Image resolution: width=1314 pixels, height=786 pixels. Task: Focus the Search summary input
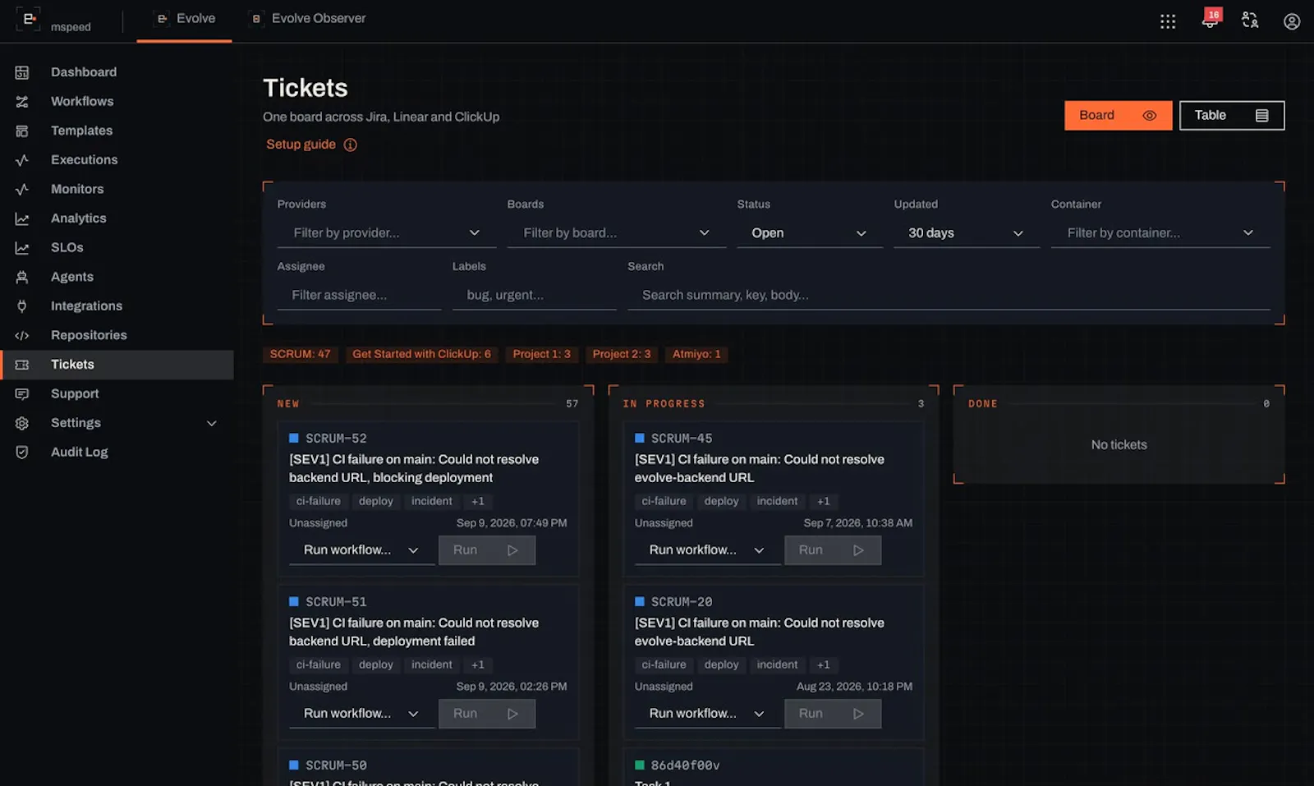click(x=949, y=296)
